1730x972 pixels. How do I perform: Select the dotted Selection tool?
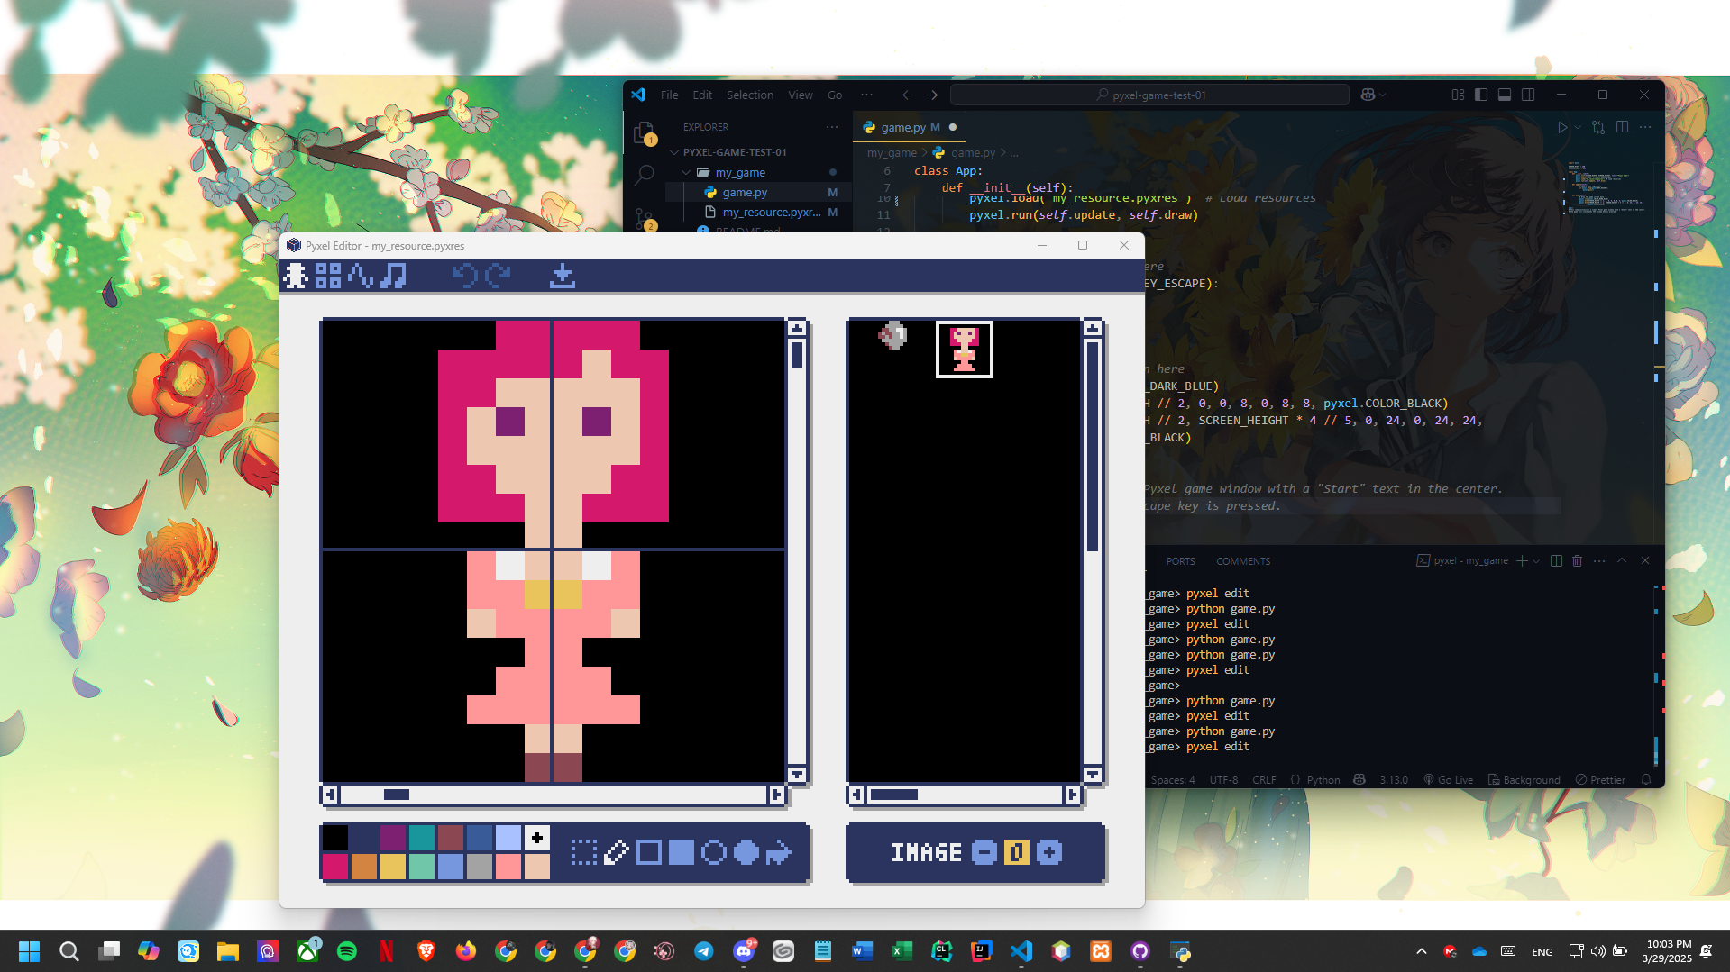[x=584, y=852]
